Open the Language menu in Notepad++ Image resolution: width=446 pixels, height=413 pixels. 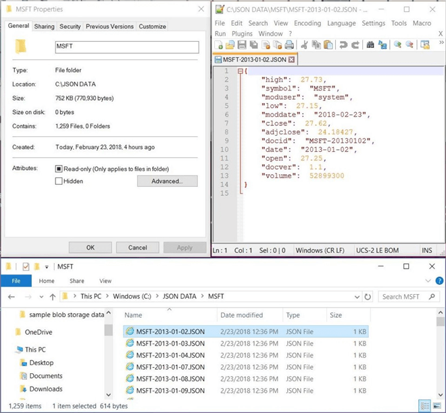coord(341,24)
